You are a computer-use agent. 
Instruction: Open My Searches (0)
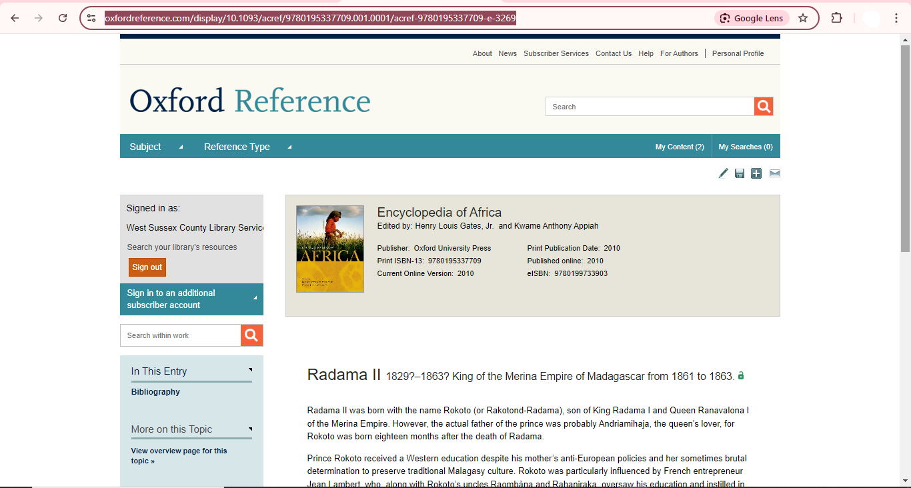coord(746,147)
